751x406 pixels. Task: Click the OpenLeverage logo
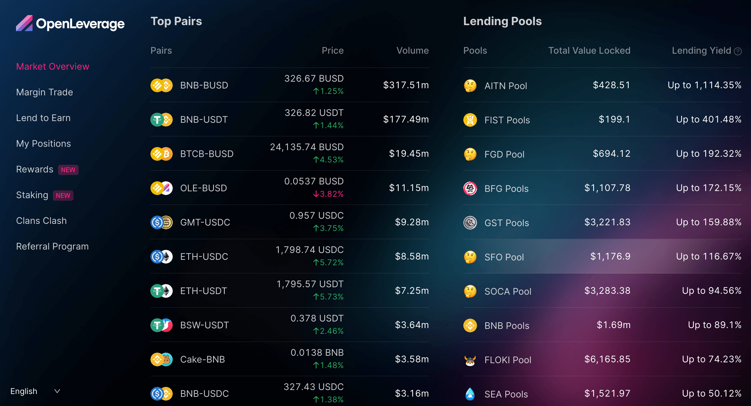(70, 23)
